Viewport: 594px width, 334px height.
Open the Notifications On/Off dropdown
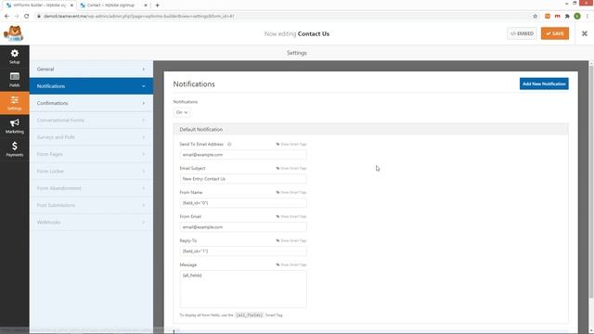182,112
